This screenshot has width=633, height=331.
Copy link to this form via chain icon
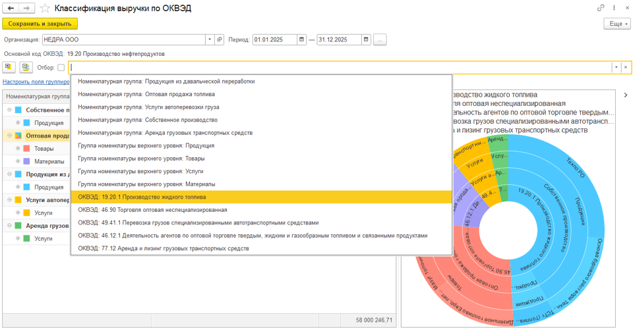[601, 8]
